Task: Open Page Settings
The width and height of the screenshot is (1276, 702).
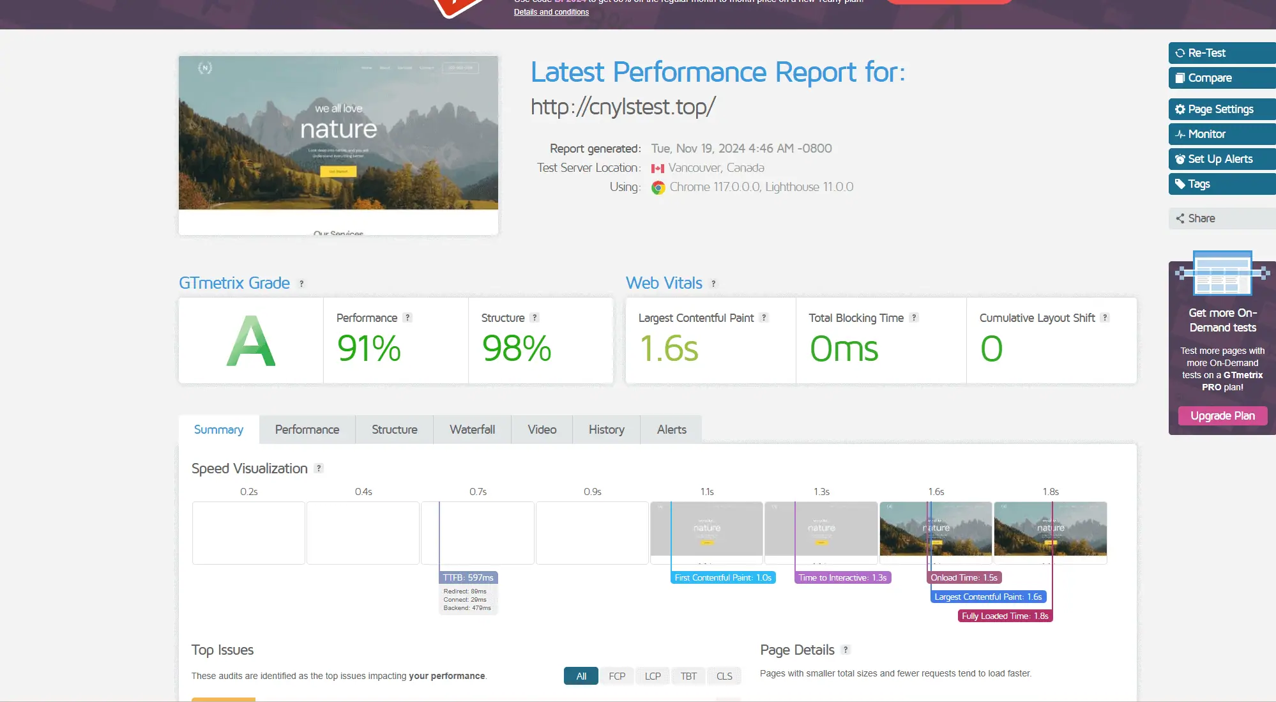Action: (1222, 109)
